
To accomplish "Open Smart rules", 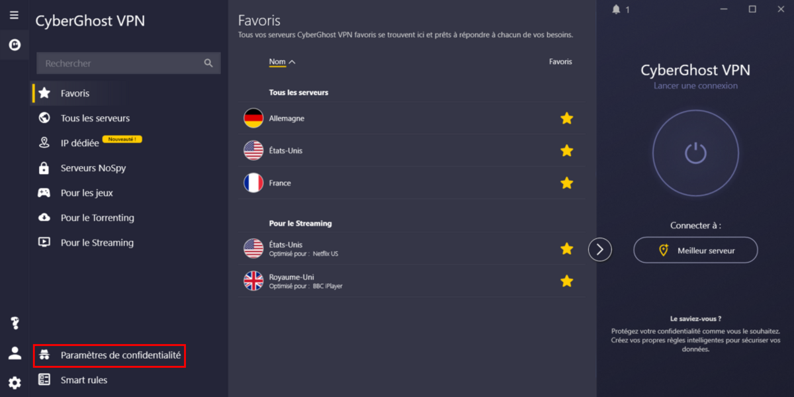I will click(84, 380).
